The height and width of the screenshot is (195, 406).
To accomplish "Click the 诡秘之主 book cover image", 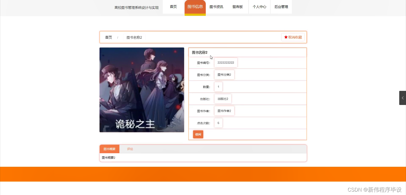I will [x=142, y=90].
